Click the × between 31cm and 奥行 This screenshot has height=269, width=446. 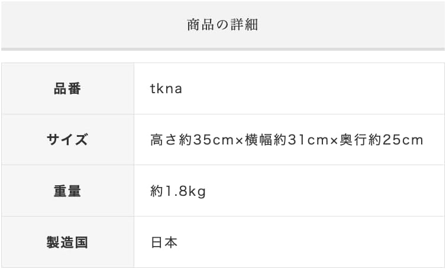point(334,141)
